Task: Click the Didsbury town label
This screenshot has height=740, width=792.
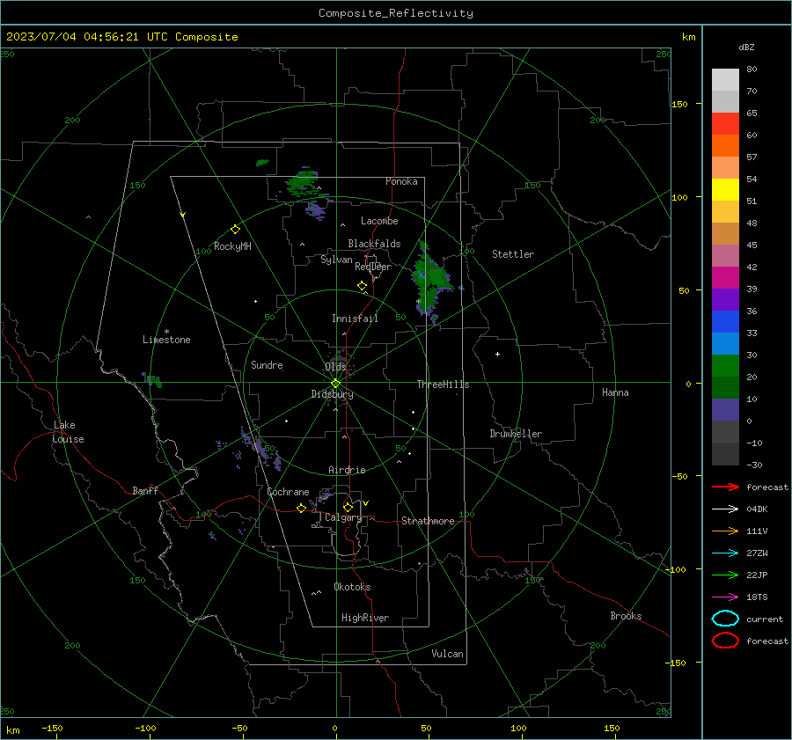Action: pyautogui.click(x=332, y=394)
